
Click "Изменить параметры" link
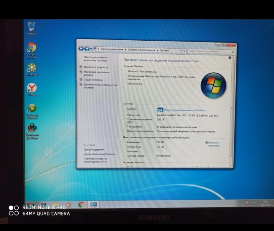pos(214,144)
